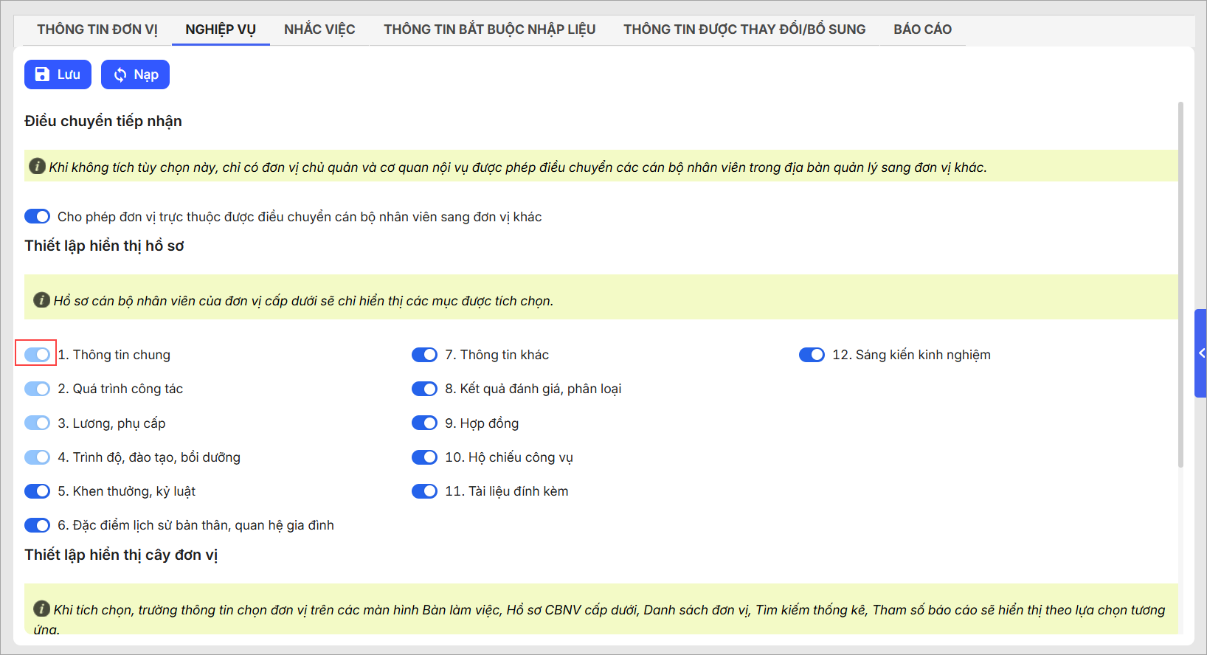Click the vertical scrollbar on the right
Screen dimensions: 1207x655
point(1180,284)
